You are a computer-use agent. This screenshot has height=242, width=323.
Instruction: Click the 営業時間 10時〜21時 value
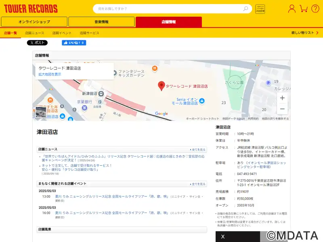245,134
